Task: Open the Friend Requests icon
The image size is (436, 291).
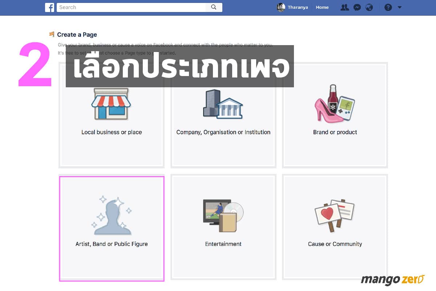Action: [344, 7]
